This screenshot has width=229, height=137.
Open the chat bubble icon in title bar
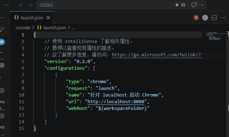point(194,5)
